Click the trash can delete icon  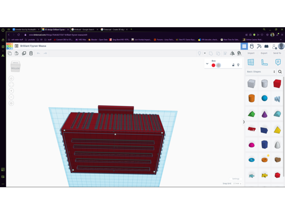click(31, 53)
